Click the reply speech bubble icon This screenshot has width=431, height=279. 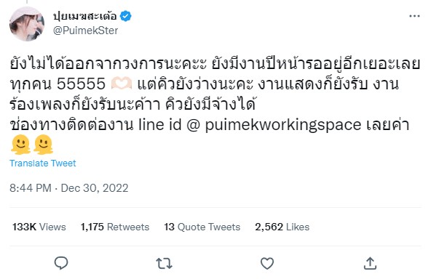61,263
